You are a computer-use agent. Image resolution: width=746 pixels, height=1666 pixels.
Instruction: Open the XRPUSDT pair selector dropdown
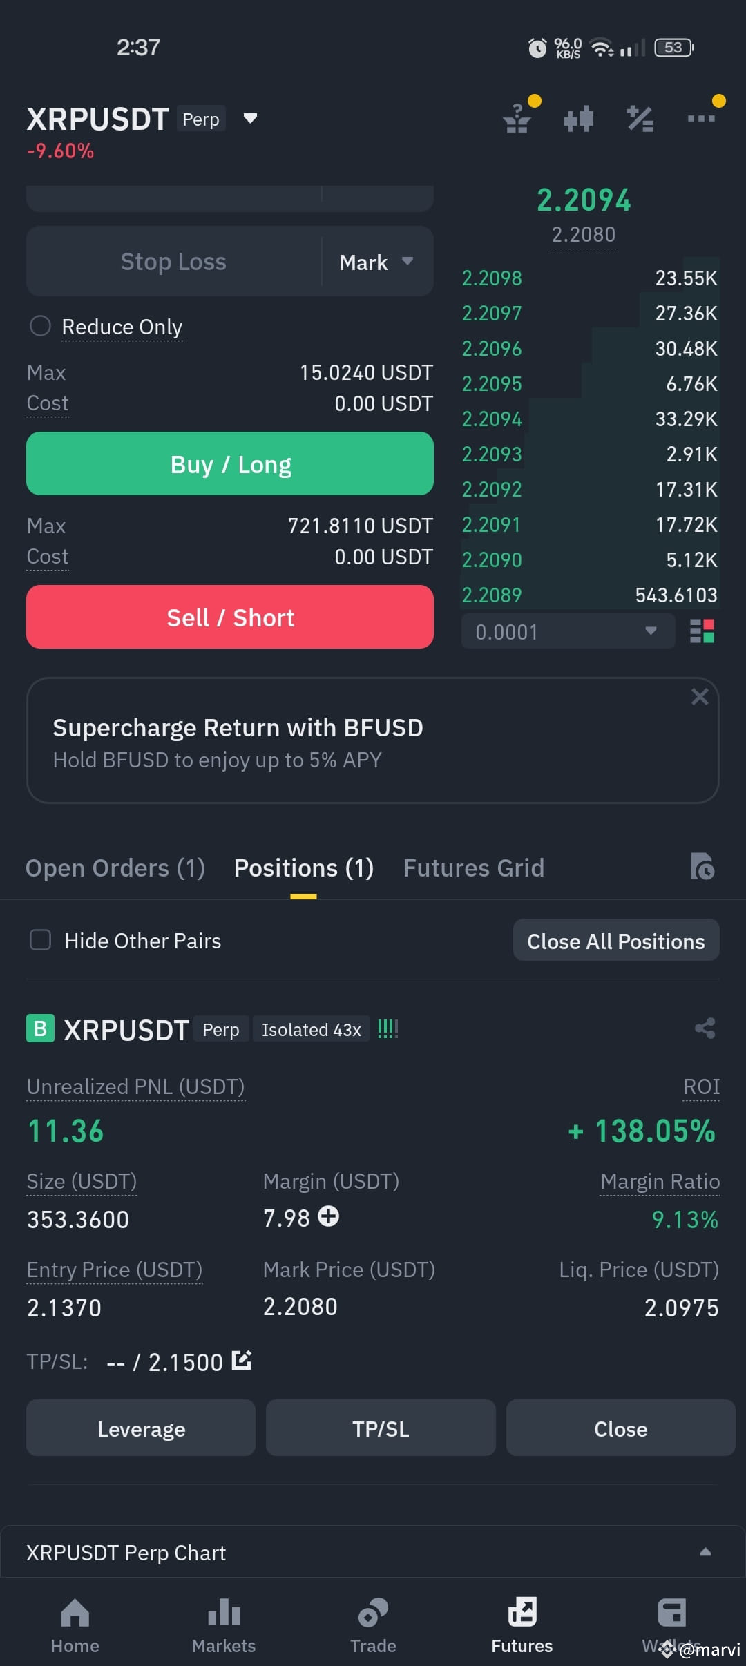[251, 119]
